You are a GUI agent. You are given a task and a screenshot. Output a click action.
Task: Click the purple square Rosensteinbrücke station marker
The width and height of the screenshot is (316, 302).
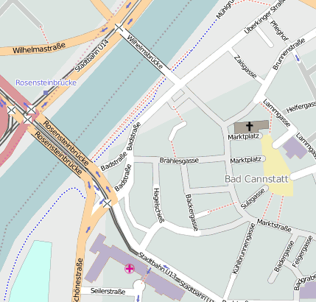(x=46, y=93)
